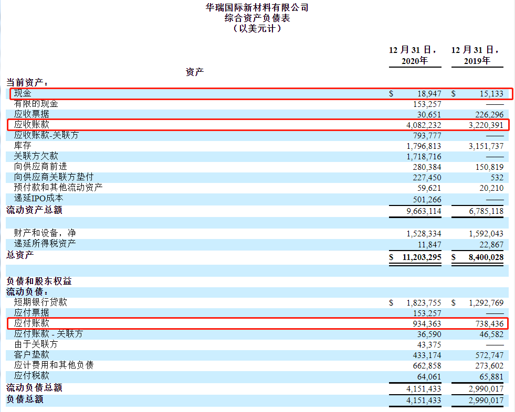Click total assets 11,203,295
This screenshot has height=412, width=515.
(422, 257)
